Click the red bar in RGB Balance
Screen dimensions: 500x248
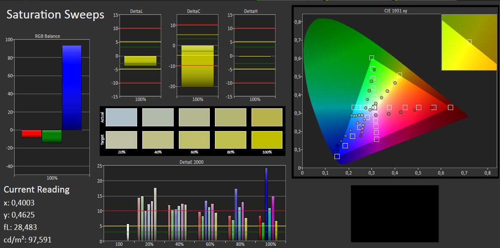click(x=31, y=134)
